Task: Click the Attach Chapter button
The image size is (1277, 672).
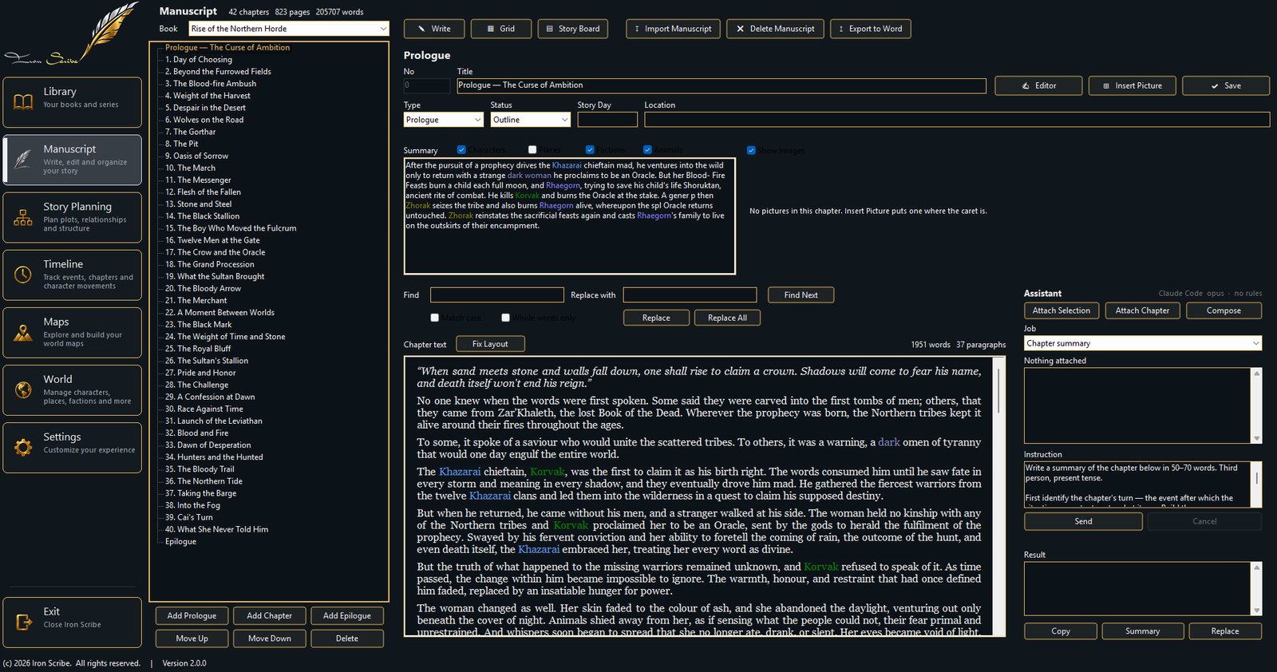Action: coord(1142,310)
